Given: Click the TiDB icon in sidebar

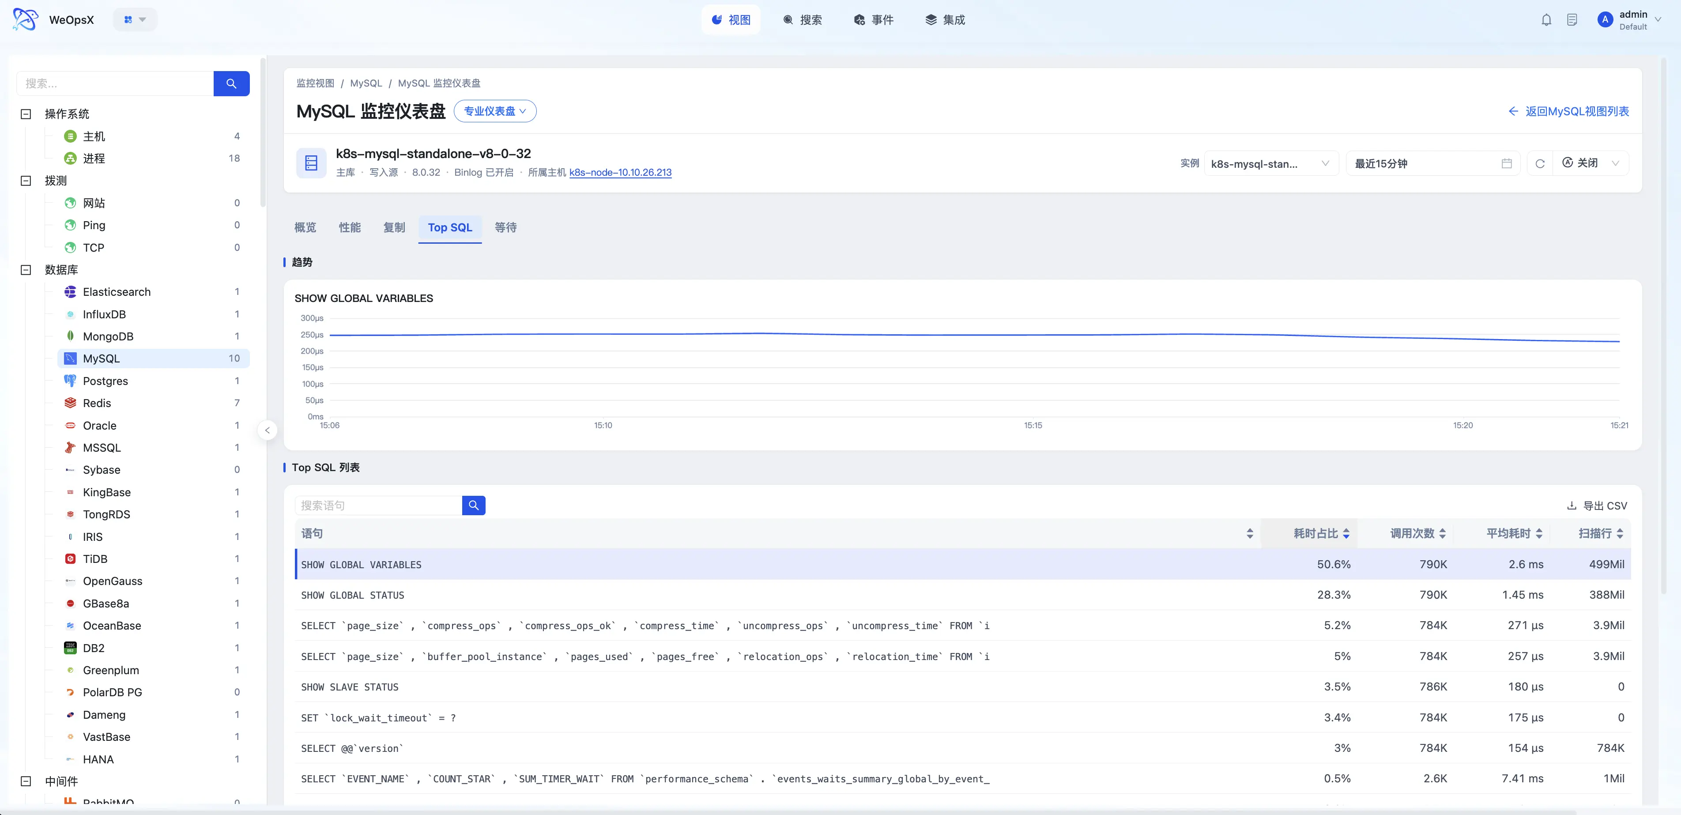Looking at the screenshot, I should click(71, 558).
